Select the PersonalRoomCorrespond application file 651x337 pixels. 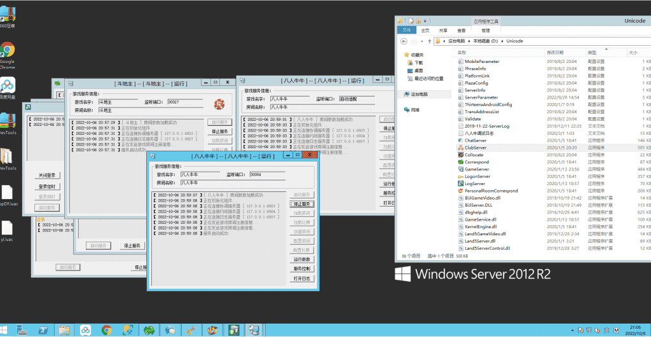tap(491, 191)
